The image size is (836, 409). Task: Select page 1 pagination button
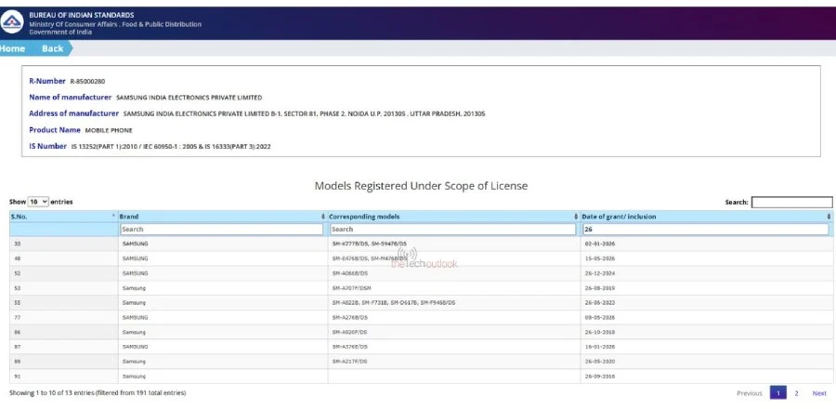[777, 393]
